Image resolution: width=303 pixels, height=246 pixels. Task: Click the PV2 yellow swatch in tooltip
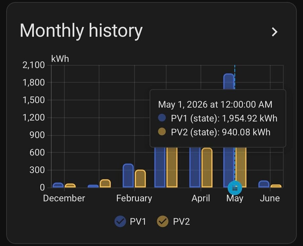coord(162,132)
